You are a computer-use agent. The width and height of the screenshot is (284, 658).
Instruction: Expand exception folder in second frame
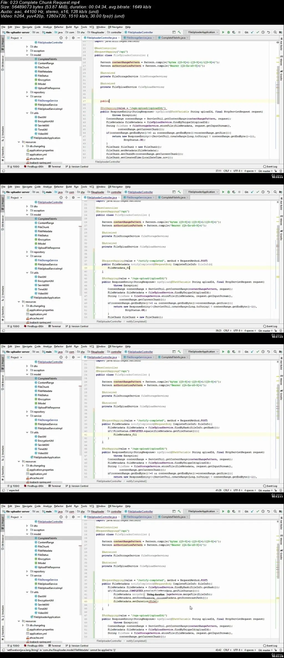tap(27, 211)
